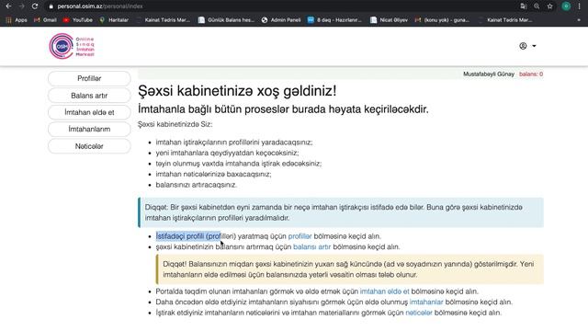Viewport: 588px width, 331px height.
Task: Follow the profillər link in the text
Action: coord(300,236)
